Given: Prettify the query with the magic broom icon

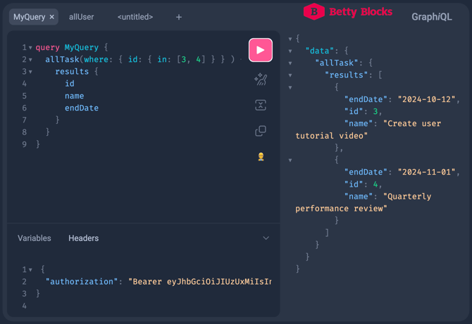Looking at the screenshot, I should click(261, 80).
